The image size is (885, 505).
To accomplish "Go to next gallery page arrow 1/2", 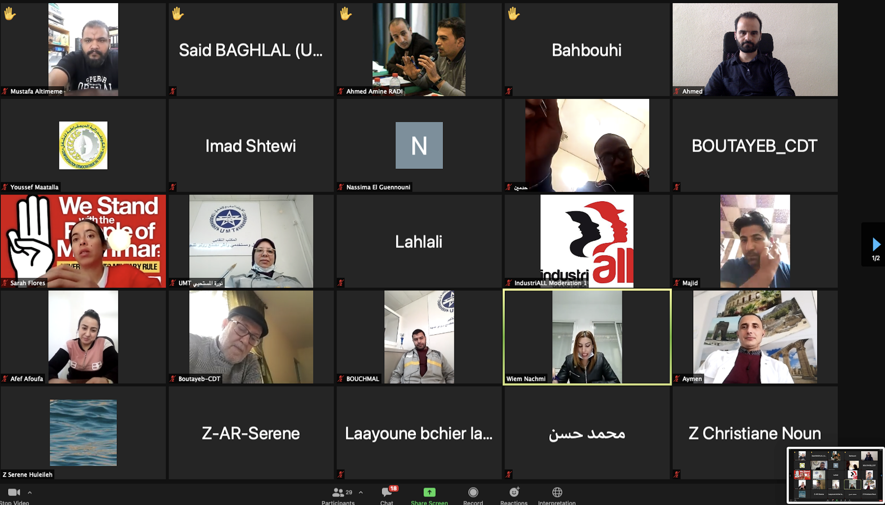I will tap(876, 244).
